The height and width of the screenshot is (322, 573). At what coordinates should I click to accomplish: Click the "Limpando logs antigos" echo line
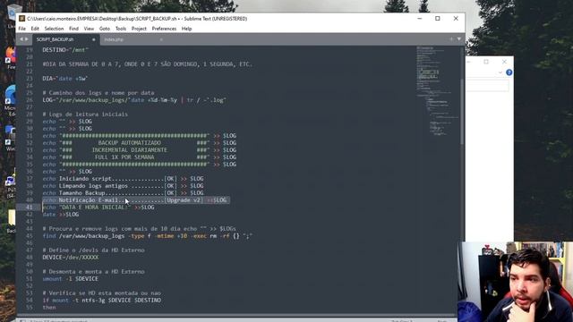124,186
